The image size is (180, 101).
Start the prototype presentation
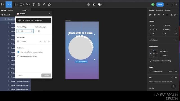click(168, 4)
